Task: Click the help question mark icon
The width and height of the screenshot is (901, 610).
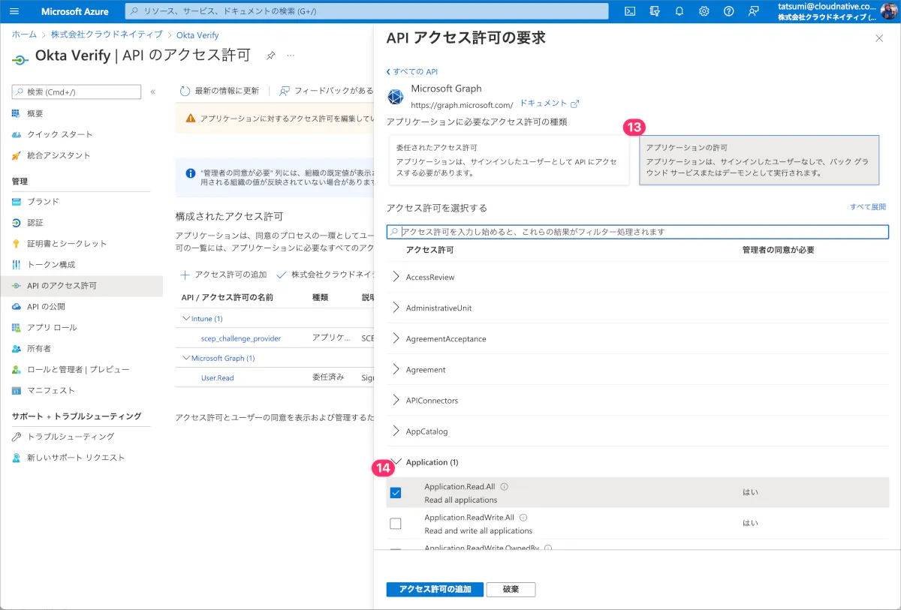Action: point(728,11)
